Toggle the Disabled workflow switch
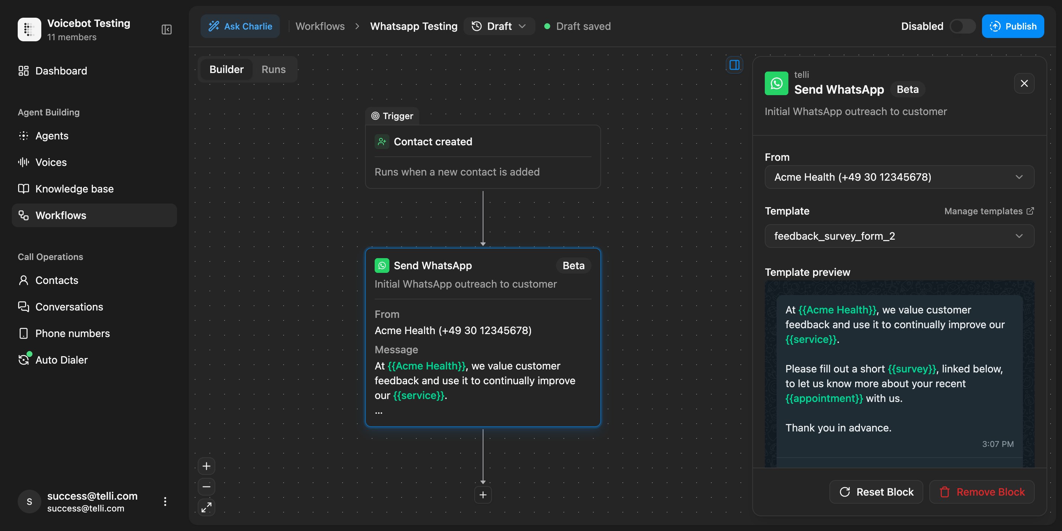The image size is (1062, 531). 962,27
